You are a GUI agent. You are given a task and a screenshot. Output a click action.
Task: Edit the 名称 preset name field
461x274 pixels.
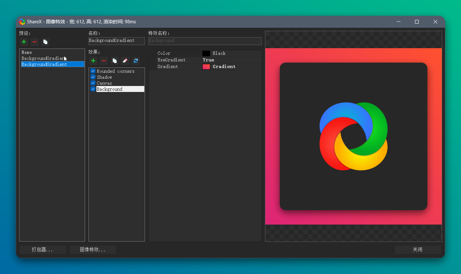coord(117,41)
